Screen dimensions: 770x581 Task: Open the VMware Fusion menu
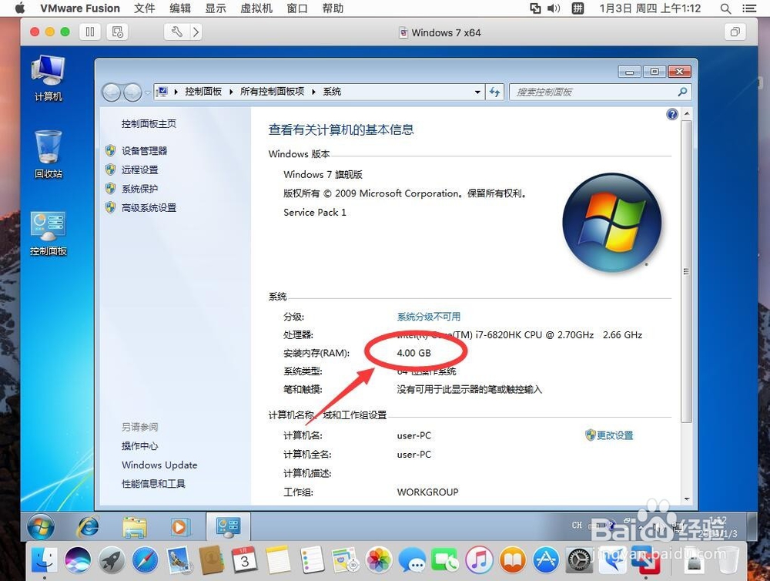click(80, 8)
